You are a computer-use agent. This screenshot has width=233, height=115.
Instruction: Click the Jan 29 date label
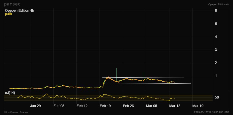[36, 106]
